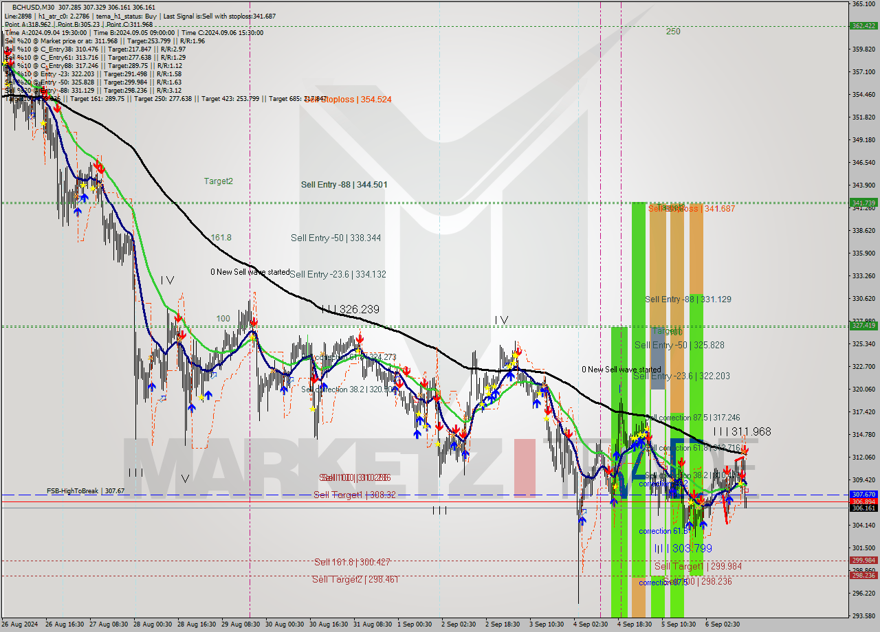Click the 'Sell Entry -88 | 344.501' label

pos(344,185)
